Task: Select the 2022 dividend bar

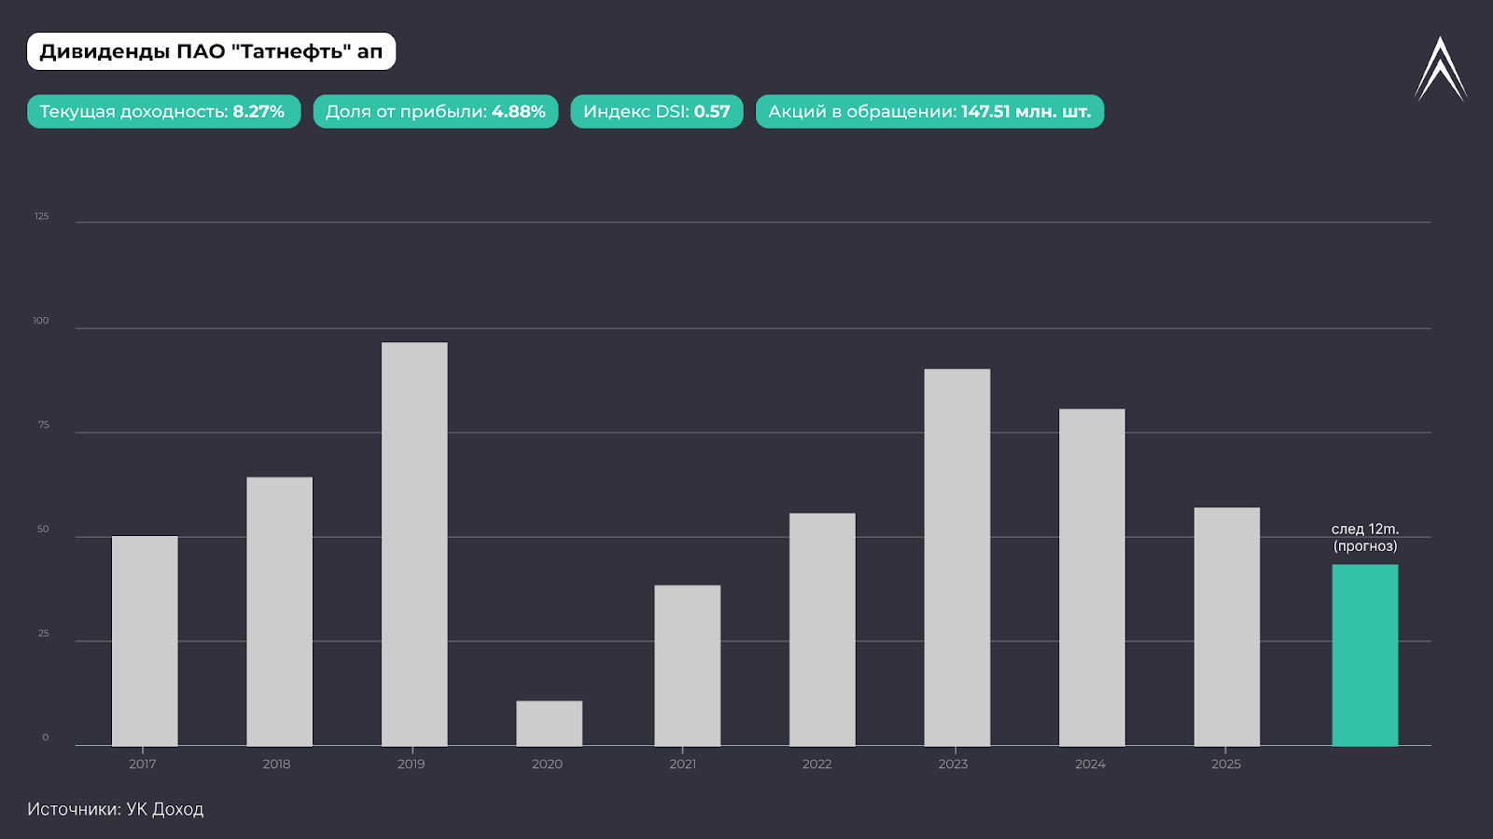Action: tap(822, 630)
